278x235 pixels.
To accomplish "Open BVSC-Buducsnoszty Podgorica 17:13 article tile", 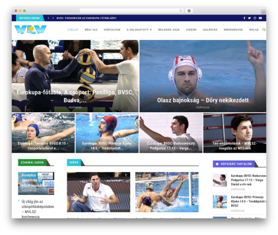I will click(171, 133).
